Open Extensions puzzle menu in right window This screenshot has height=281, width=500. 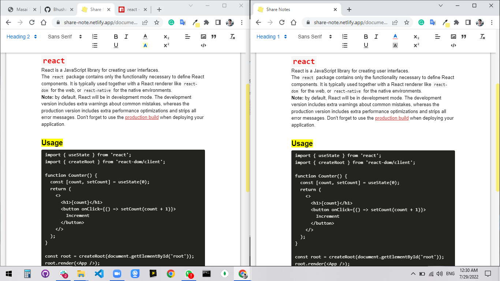[456, 22]
